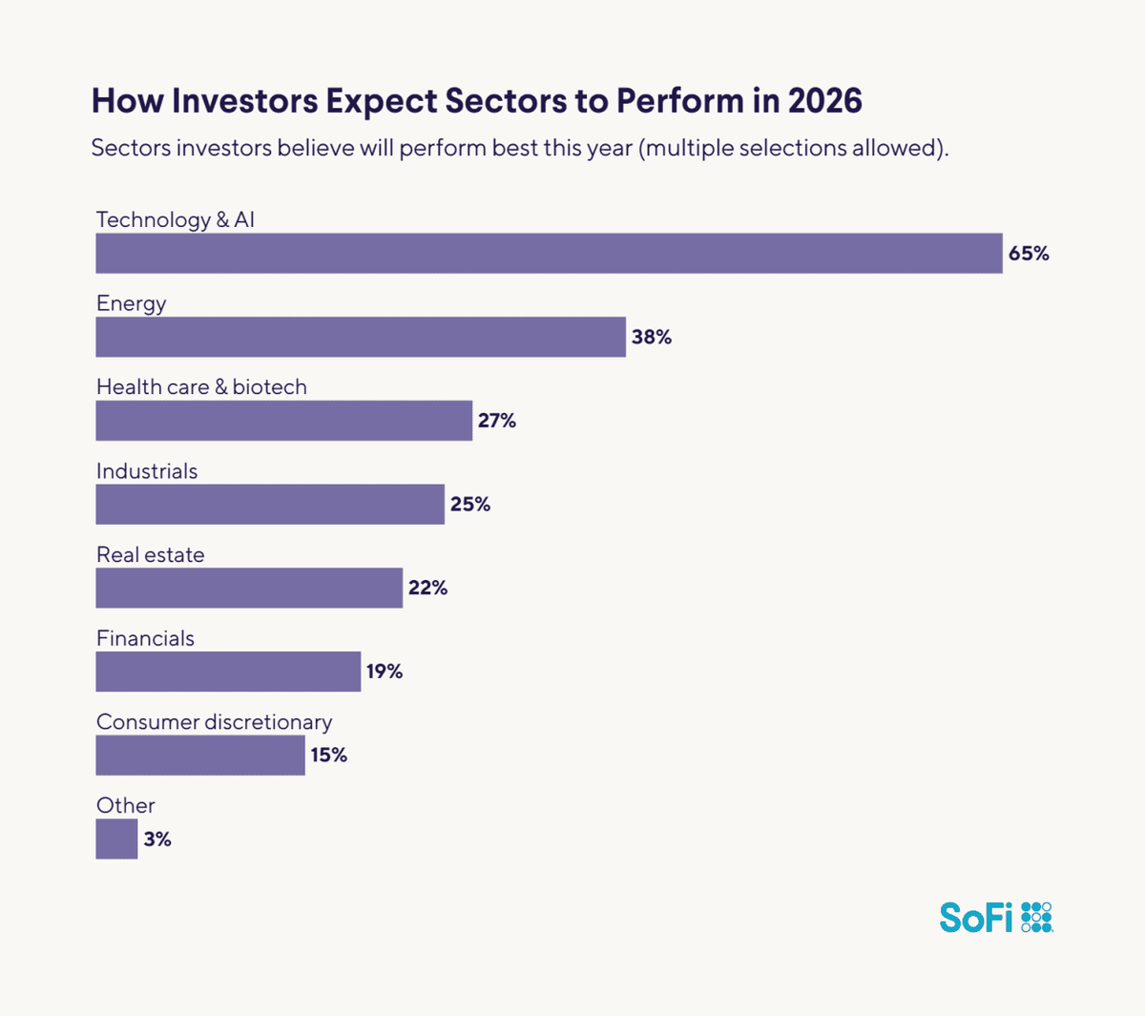The height and width of the screenshot is (1016, 1145).
Task: Click the 27% value label
Action: 497,421
